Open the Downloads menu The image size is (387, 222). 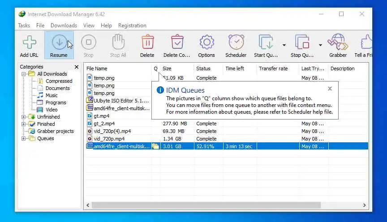coord(64,26)
